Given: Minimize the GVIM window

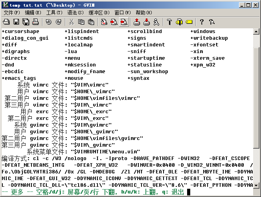Looking at the screenshot, I should point(242,5).
